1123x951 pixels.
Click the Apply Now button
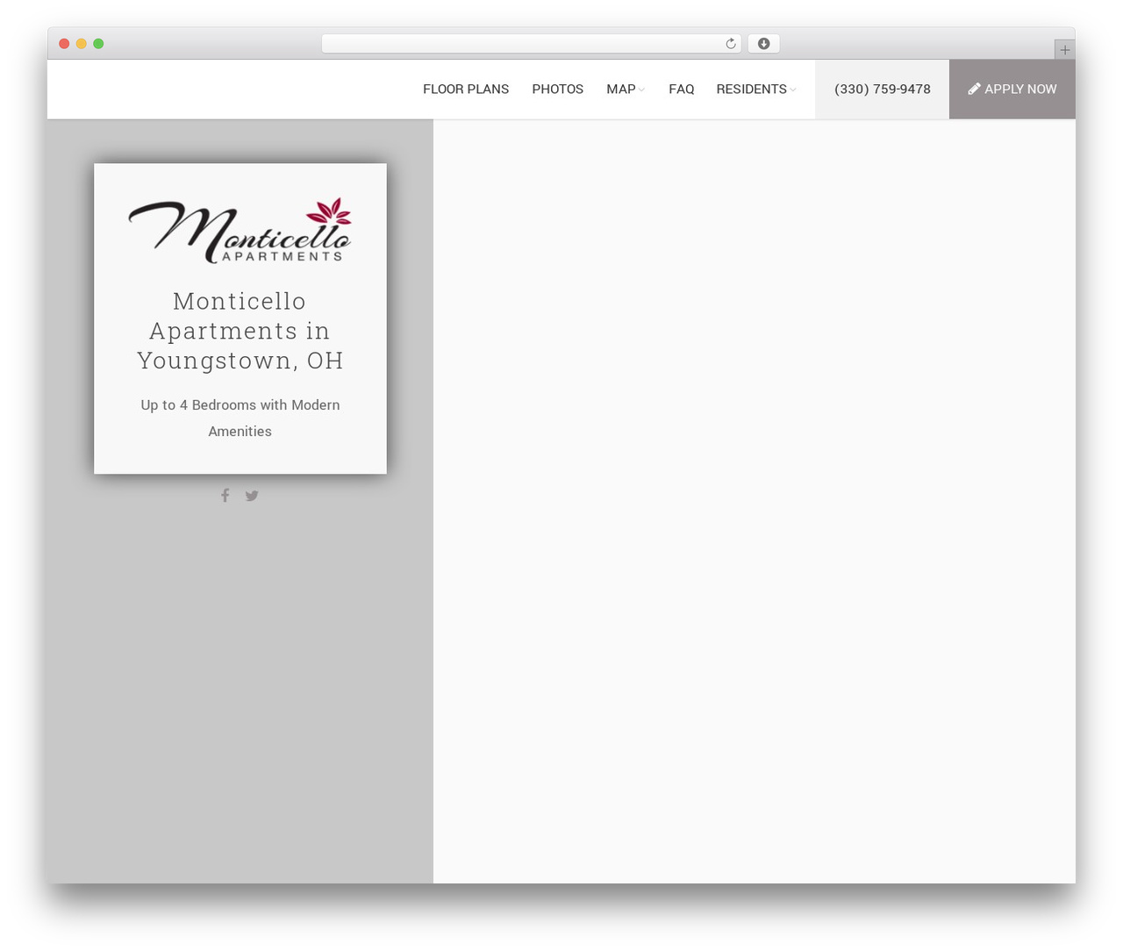tap(1012, 89)
